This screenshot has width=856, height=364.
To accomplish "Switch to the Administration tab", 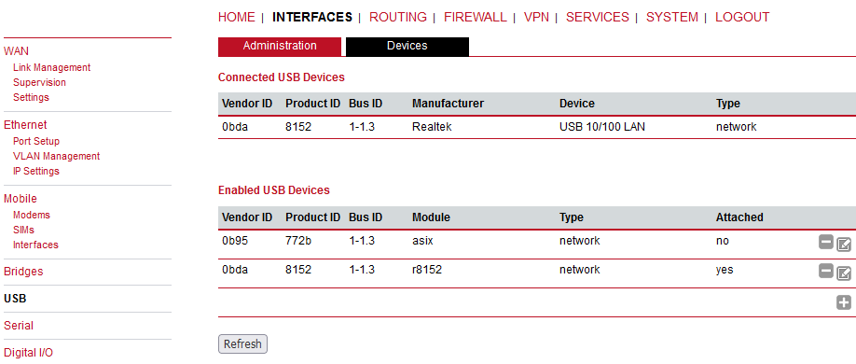I will coord(280,47).
